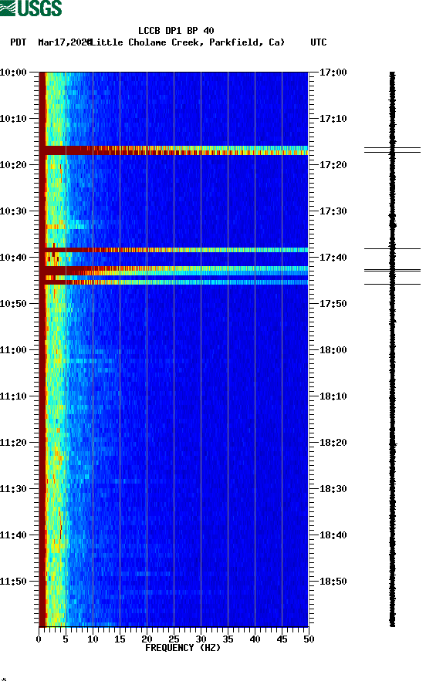This screenshot has width=426, height=688.
Task: Click the seismogram event marker near 17:38 UTC
Action: pyautogui.click(x=392, y=249)
